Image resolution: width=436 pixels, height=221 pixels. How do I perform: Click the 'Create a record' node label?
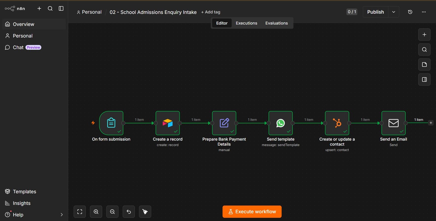[x=168, y=139]
